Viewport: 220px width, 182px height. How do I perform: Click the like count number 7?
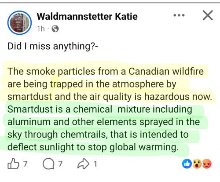[x=25, y=164]
